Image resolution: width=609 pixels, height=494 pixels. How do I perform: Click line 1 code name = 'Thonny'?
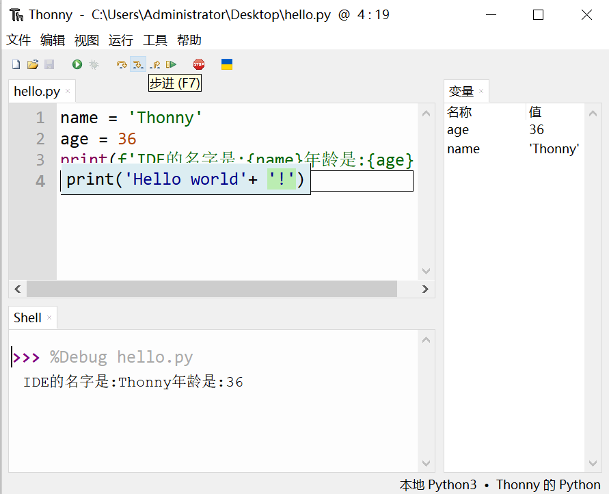(x=131, y=118)
